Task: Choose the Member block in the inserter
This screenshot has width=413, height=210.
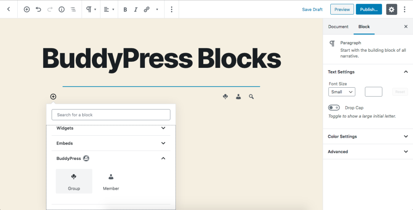Action: point(111,181)
